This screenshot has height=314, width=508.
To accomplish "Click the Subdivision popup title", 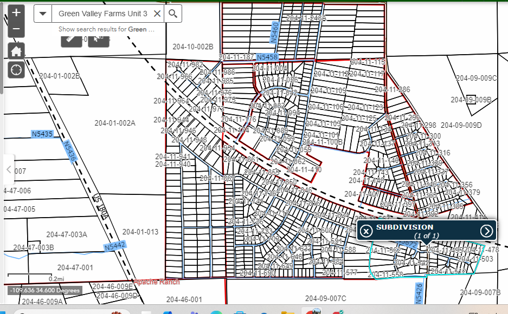I will pos(404,227).
